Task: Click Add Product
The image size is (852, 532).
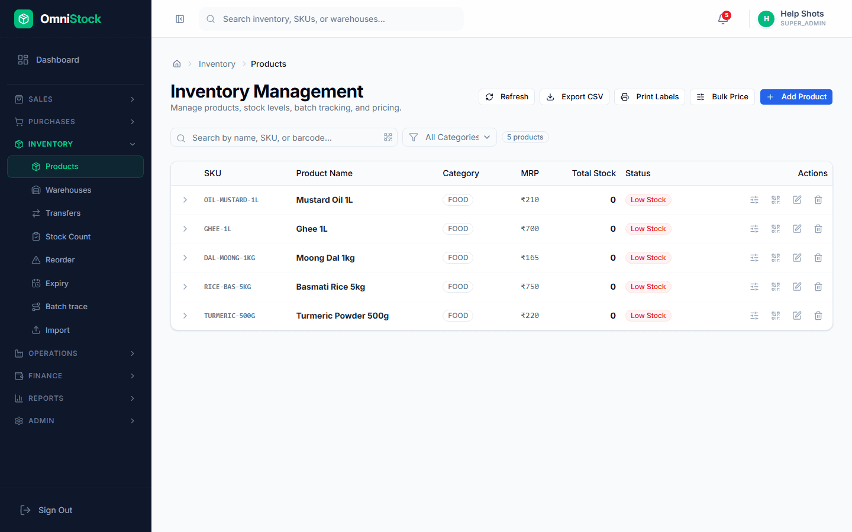Action: coord(796,97)
